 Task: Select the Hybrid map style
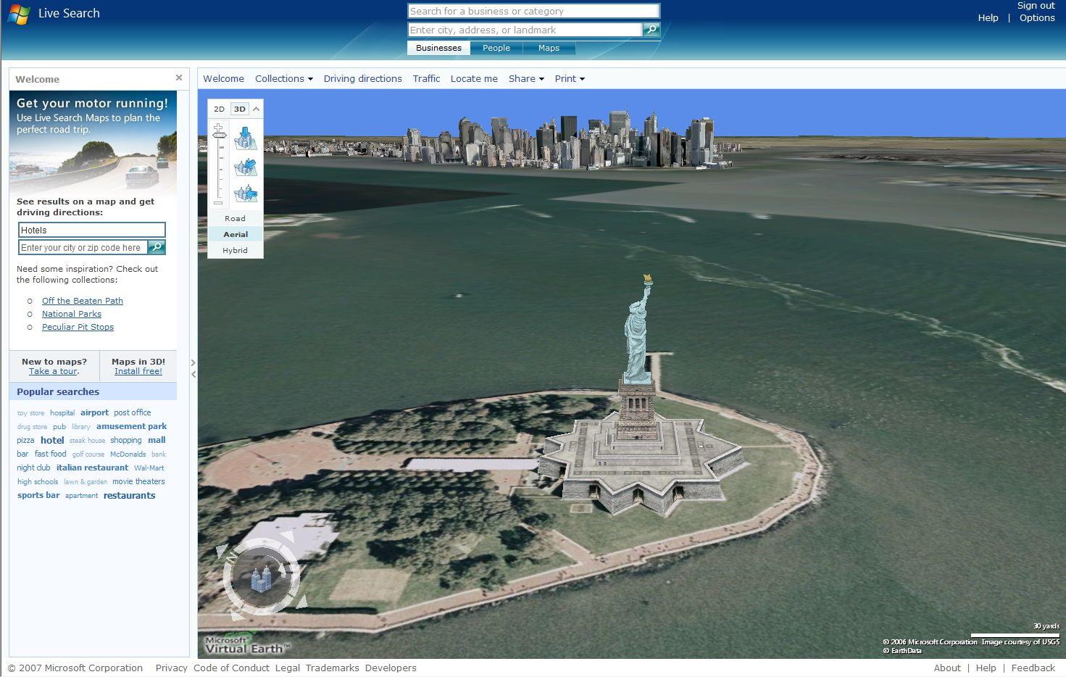pos(235,250)
